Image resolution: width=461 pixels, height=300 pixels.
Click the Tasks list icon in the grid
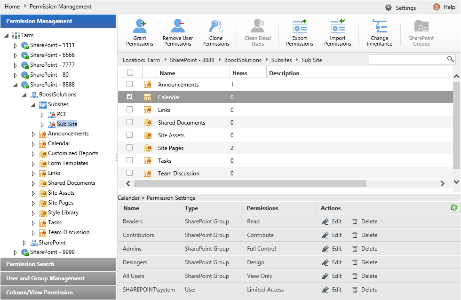click(147, 161)
